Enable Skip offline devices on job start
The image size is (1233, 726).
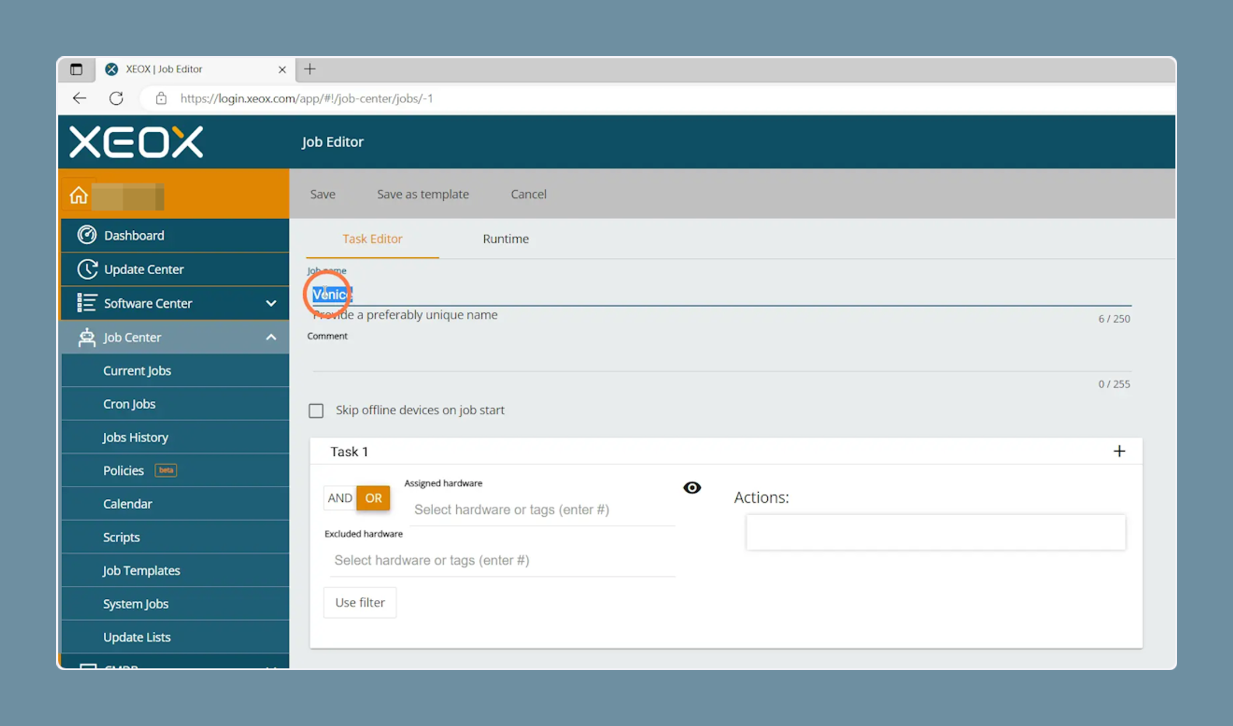(316, 411)
